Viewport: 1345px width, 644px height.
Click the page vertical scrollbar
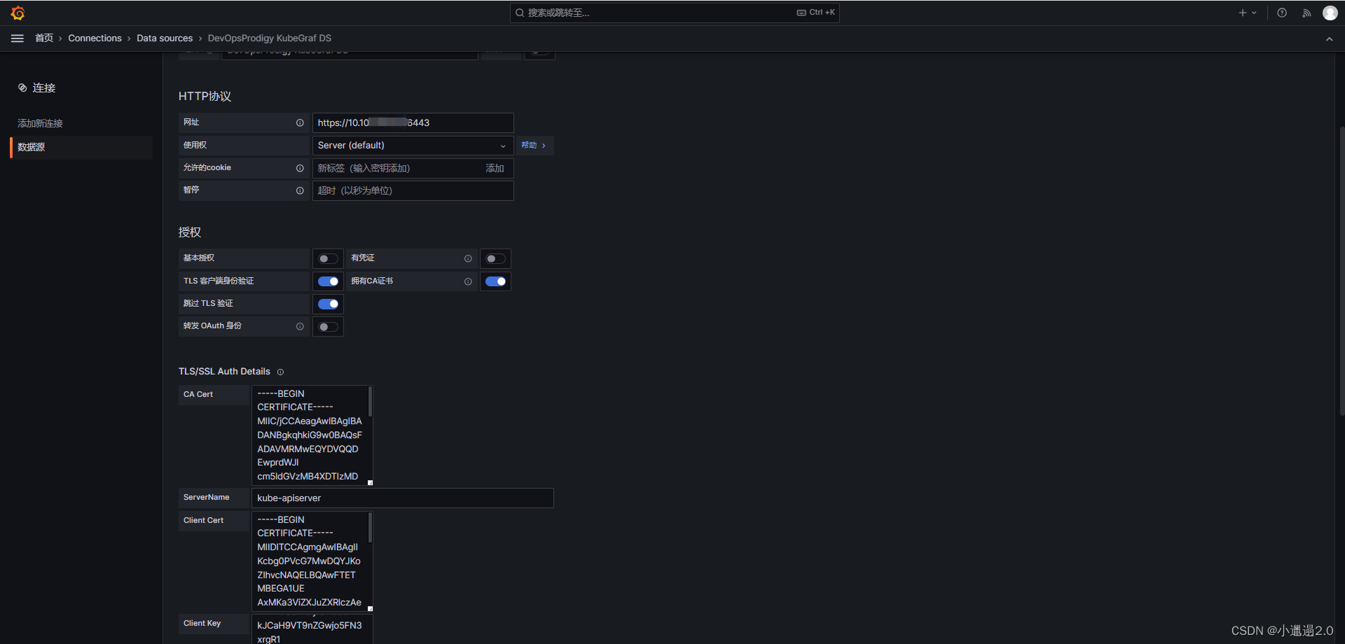pyautogui.click(x=1341, y=269)
